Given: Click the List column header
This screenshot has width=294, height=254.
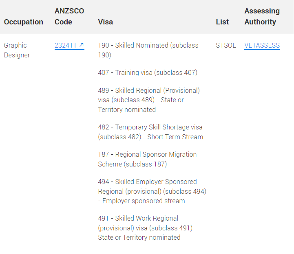Looking at the screenshot, I should pos(222,22).
